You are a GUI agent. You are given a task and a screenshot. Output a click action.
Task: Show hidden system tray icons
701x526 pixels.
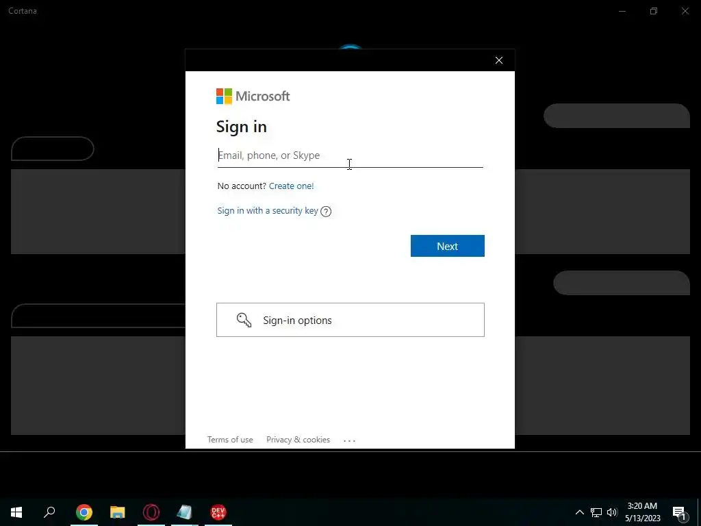579,512
